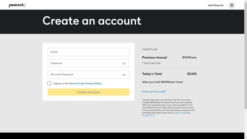
Task: Select the Re-enter Password field
Action: click(88, 74)
